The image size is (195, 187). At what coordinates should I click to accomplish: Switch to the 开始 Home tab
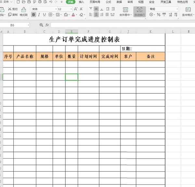71,2
